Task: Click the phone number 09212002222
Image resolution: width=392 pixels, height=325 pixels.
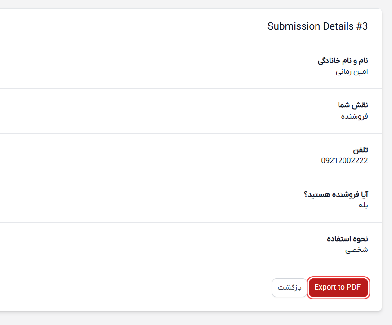Action: point(344,160)
